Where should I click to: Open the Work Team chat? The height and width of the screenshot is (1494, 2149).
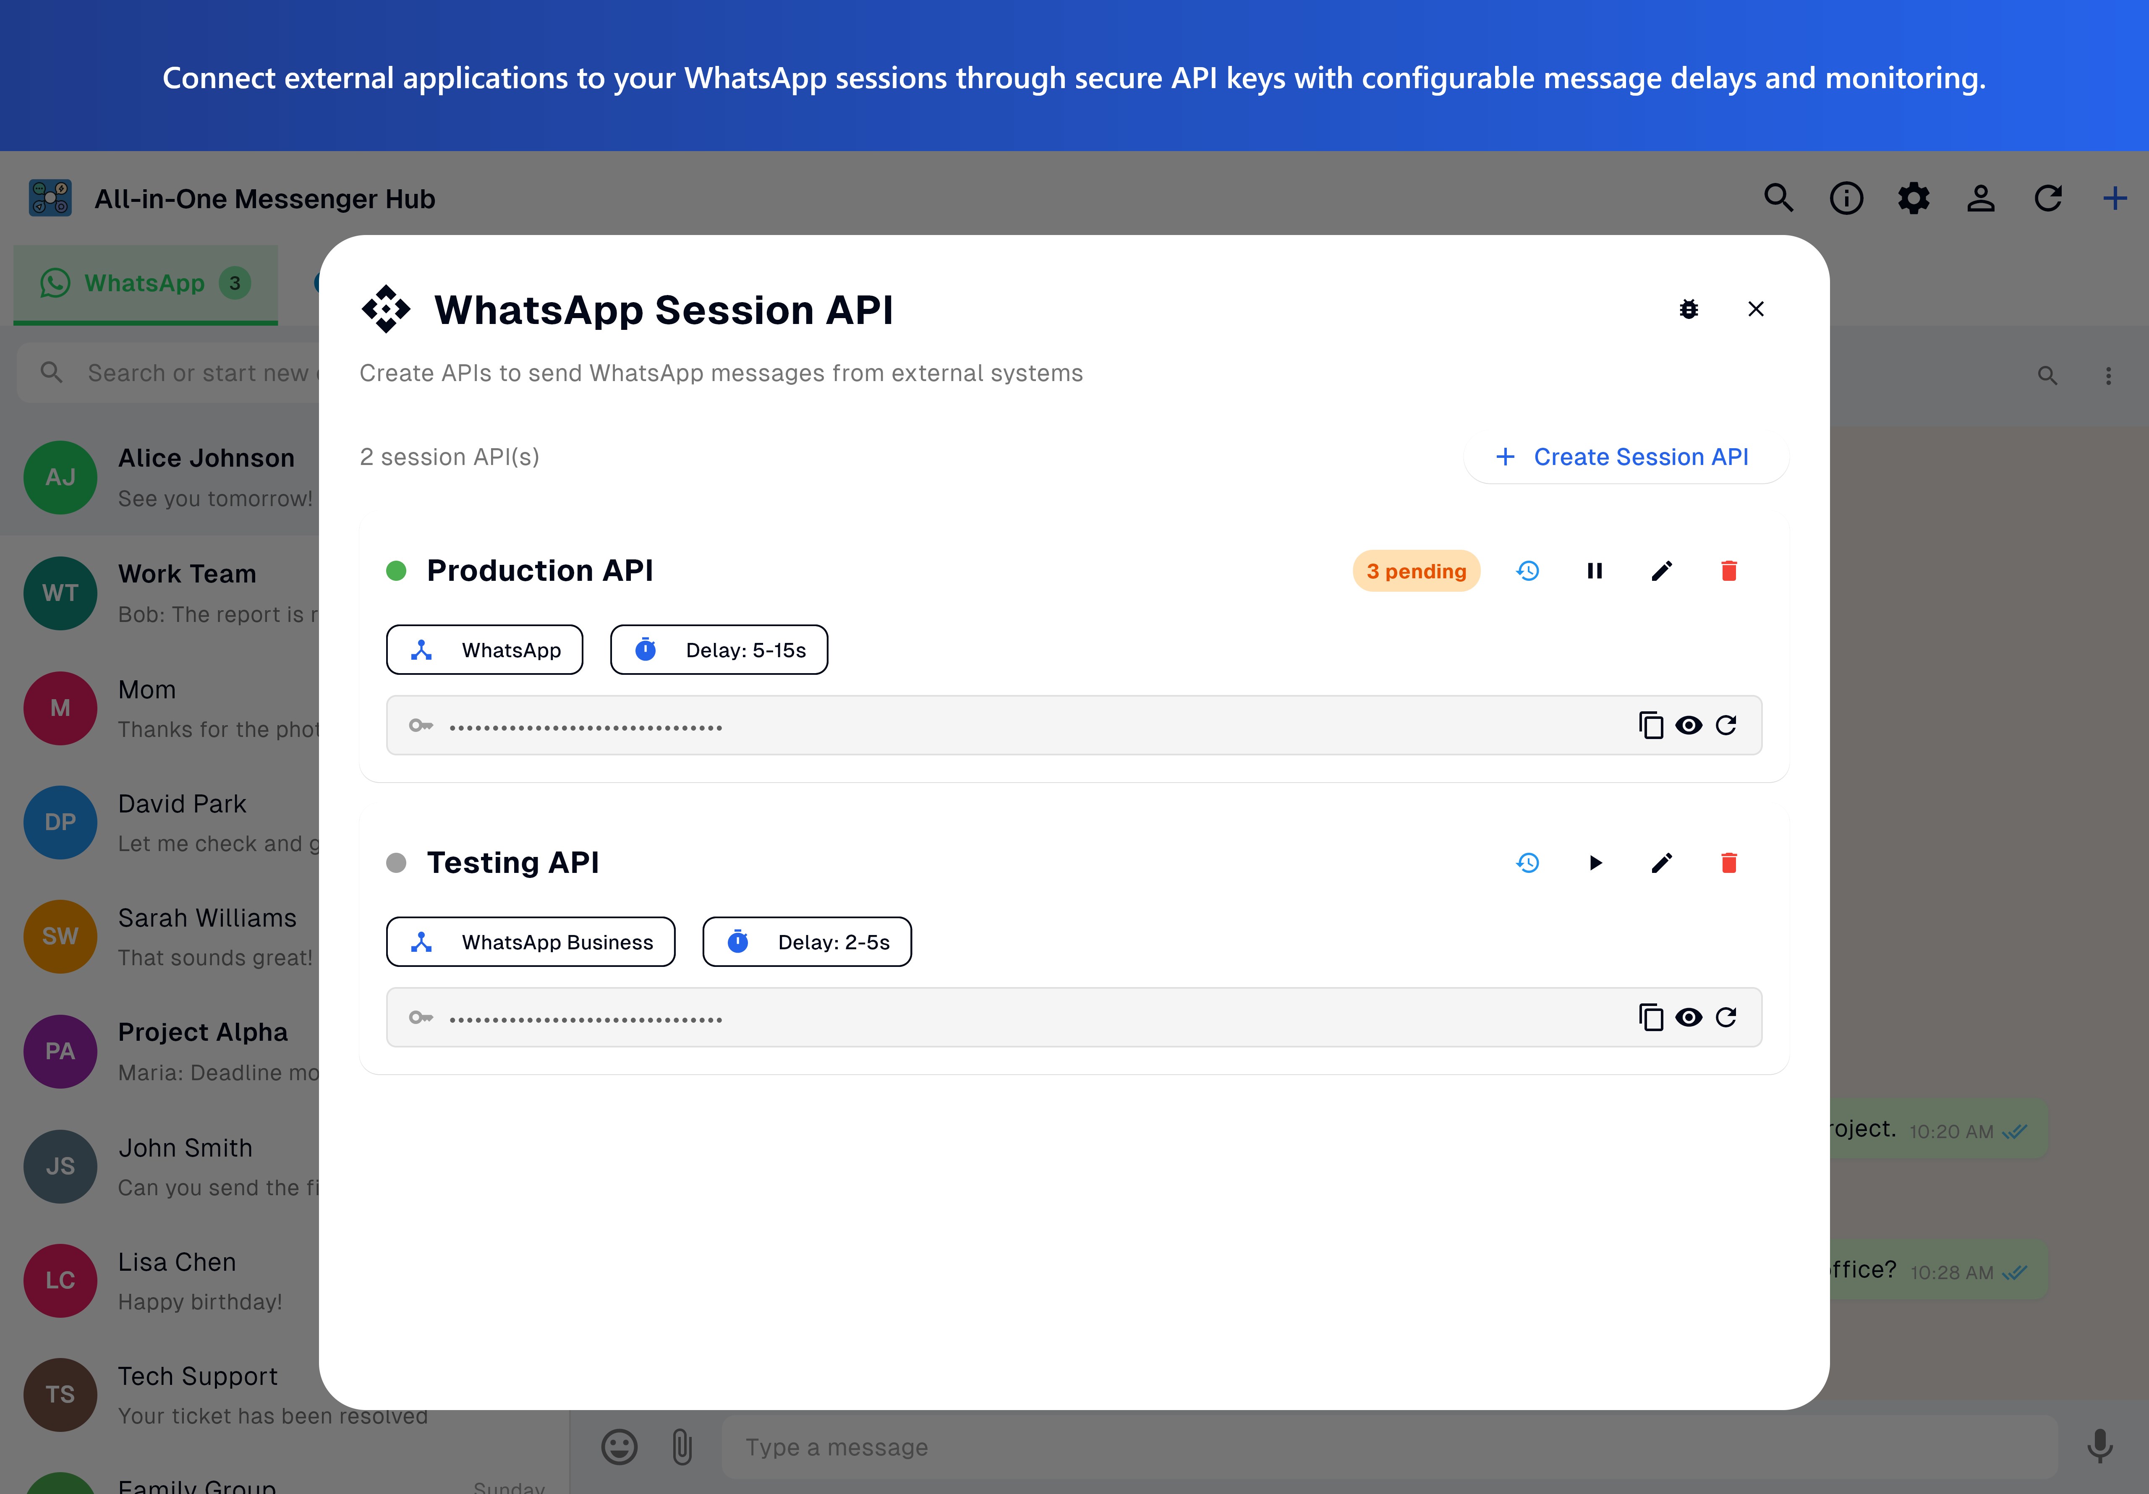click(x=160, y=593)
